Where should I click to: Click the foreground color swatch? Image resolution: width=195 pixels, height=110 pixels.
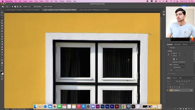coord(1,73)
